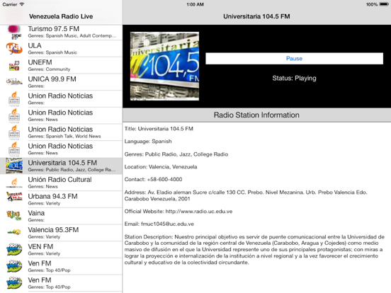The width and height of the screenshot is (391, 293).
Task: Click the Unión Radio Cultural station logo
Action: [x=14, y=183]
